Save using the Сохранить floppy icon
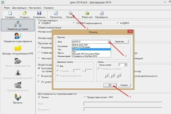 pos(39,13)
